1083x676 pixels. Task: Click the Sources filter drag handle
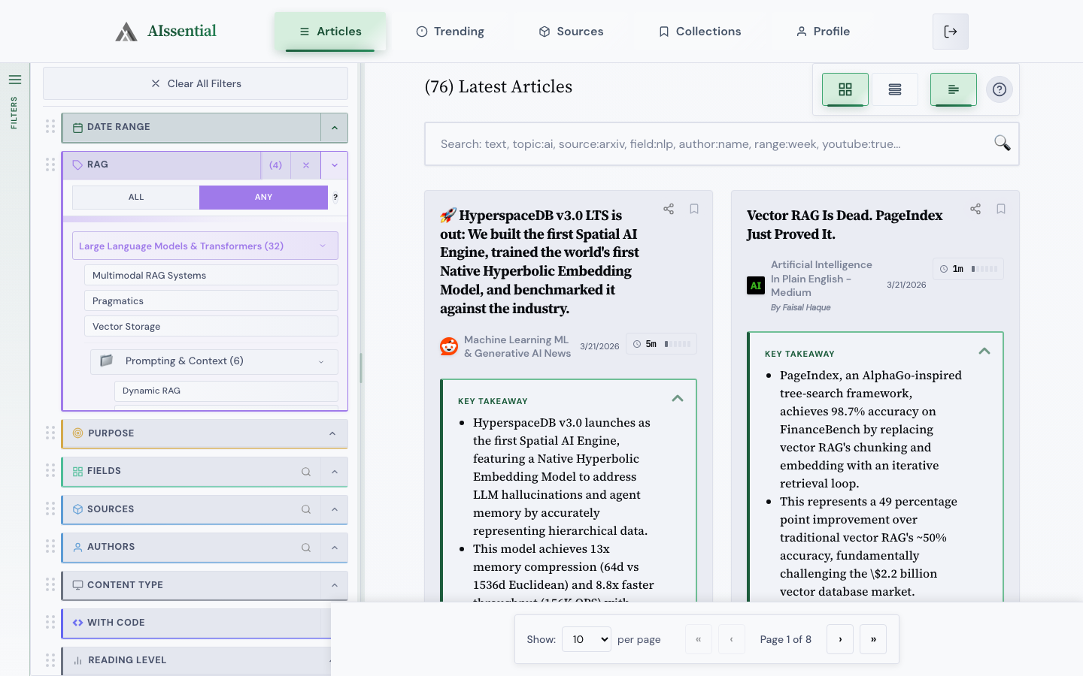[x=50, y=509]
